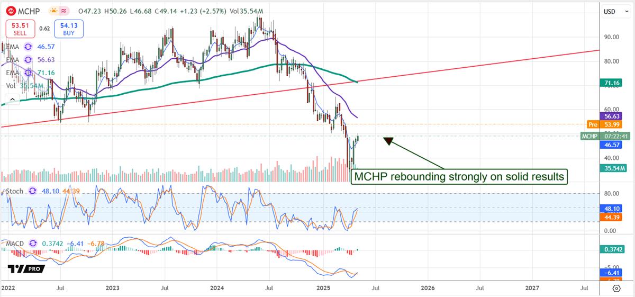
Task: Click the MCHP company logo icon
Action: coord(10,10)
